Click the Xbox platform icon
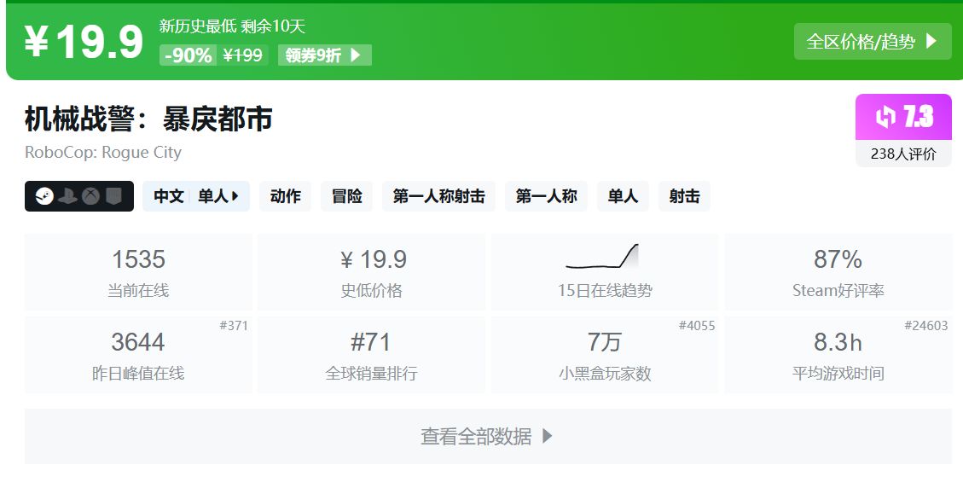 (91, 196)
